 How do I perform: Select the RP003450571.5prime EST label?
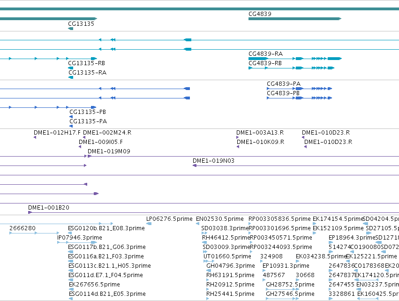pos(281,238)
